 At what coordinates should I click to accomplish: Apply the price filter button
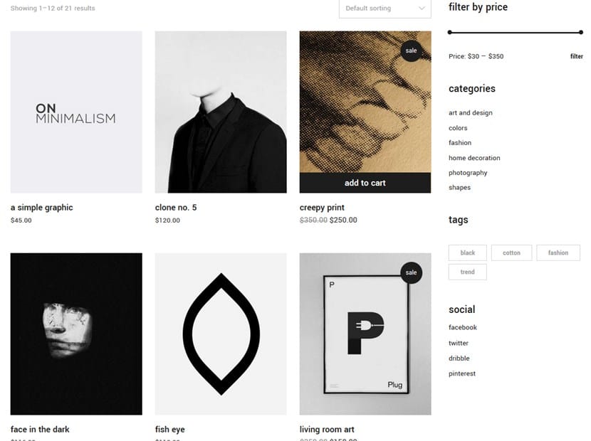coord(576,56)
